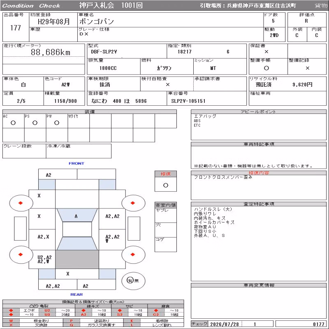
Task: Click the Condition Check title
Action: pyautogui.click(x=31, y=6)
